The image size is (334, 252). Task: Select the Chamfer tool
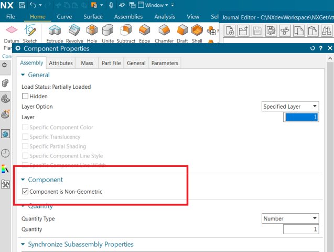tap(164, 34)
